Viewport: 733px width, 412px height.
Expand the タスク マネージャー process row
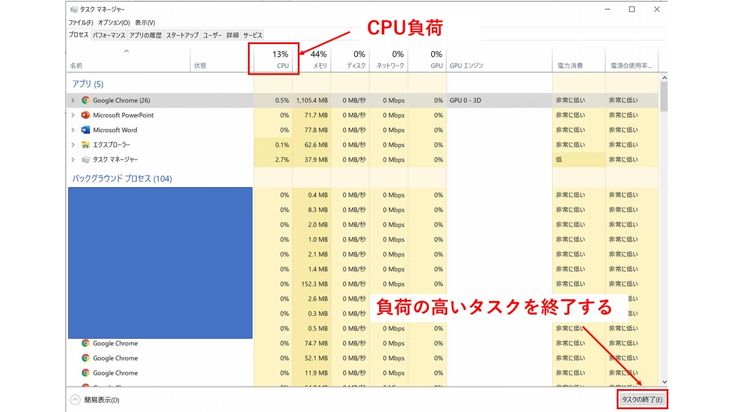point(73,160)
